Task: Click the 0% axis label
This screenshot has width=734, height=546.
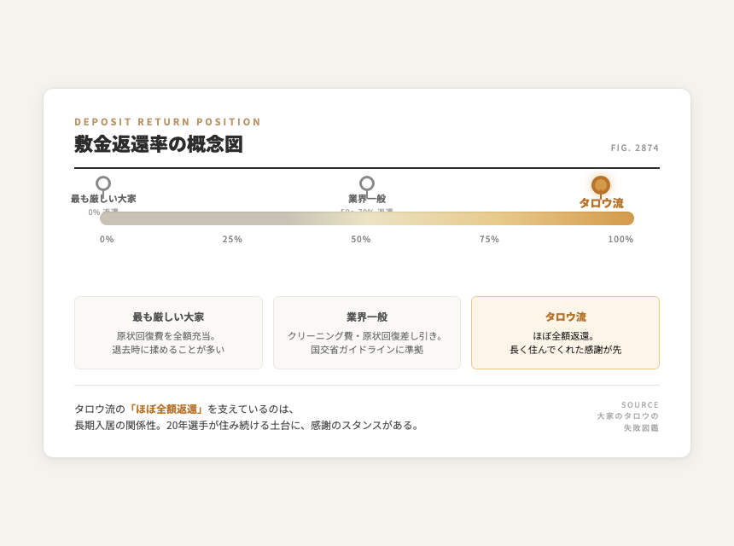Action: click(x=107, y=239)
